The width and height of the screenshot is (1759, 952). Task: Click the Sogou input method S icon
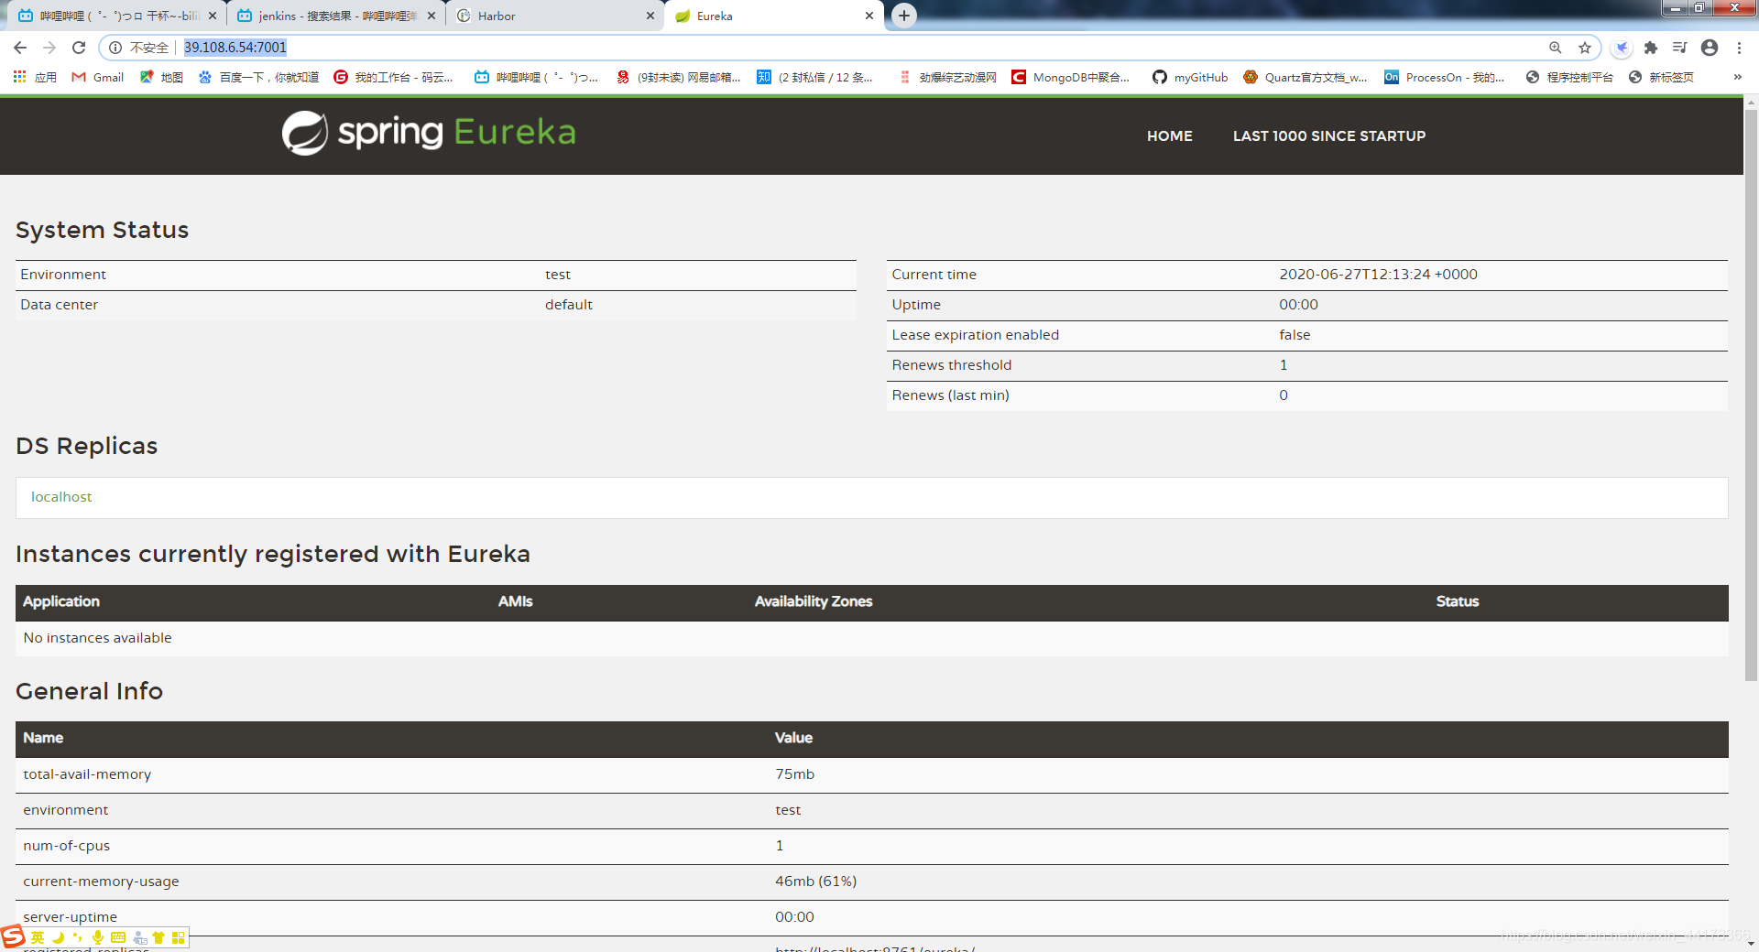click(x=13, y=936)
